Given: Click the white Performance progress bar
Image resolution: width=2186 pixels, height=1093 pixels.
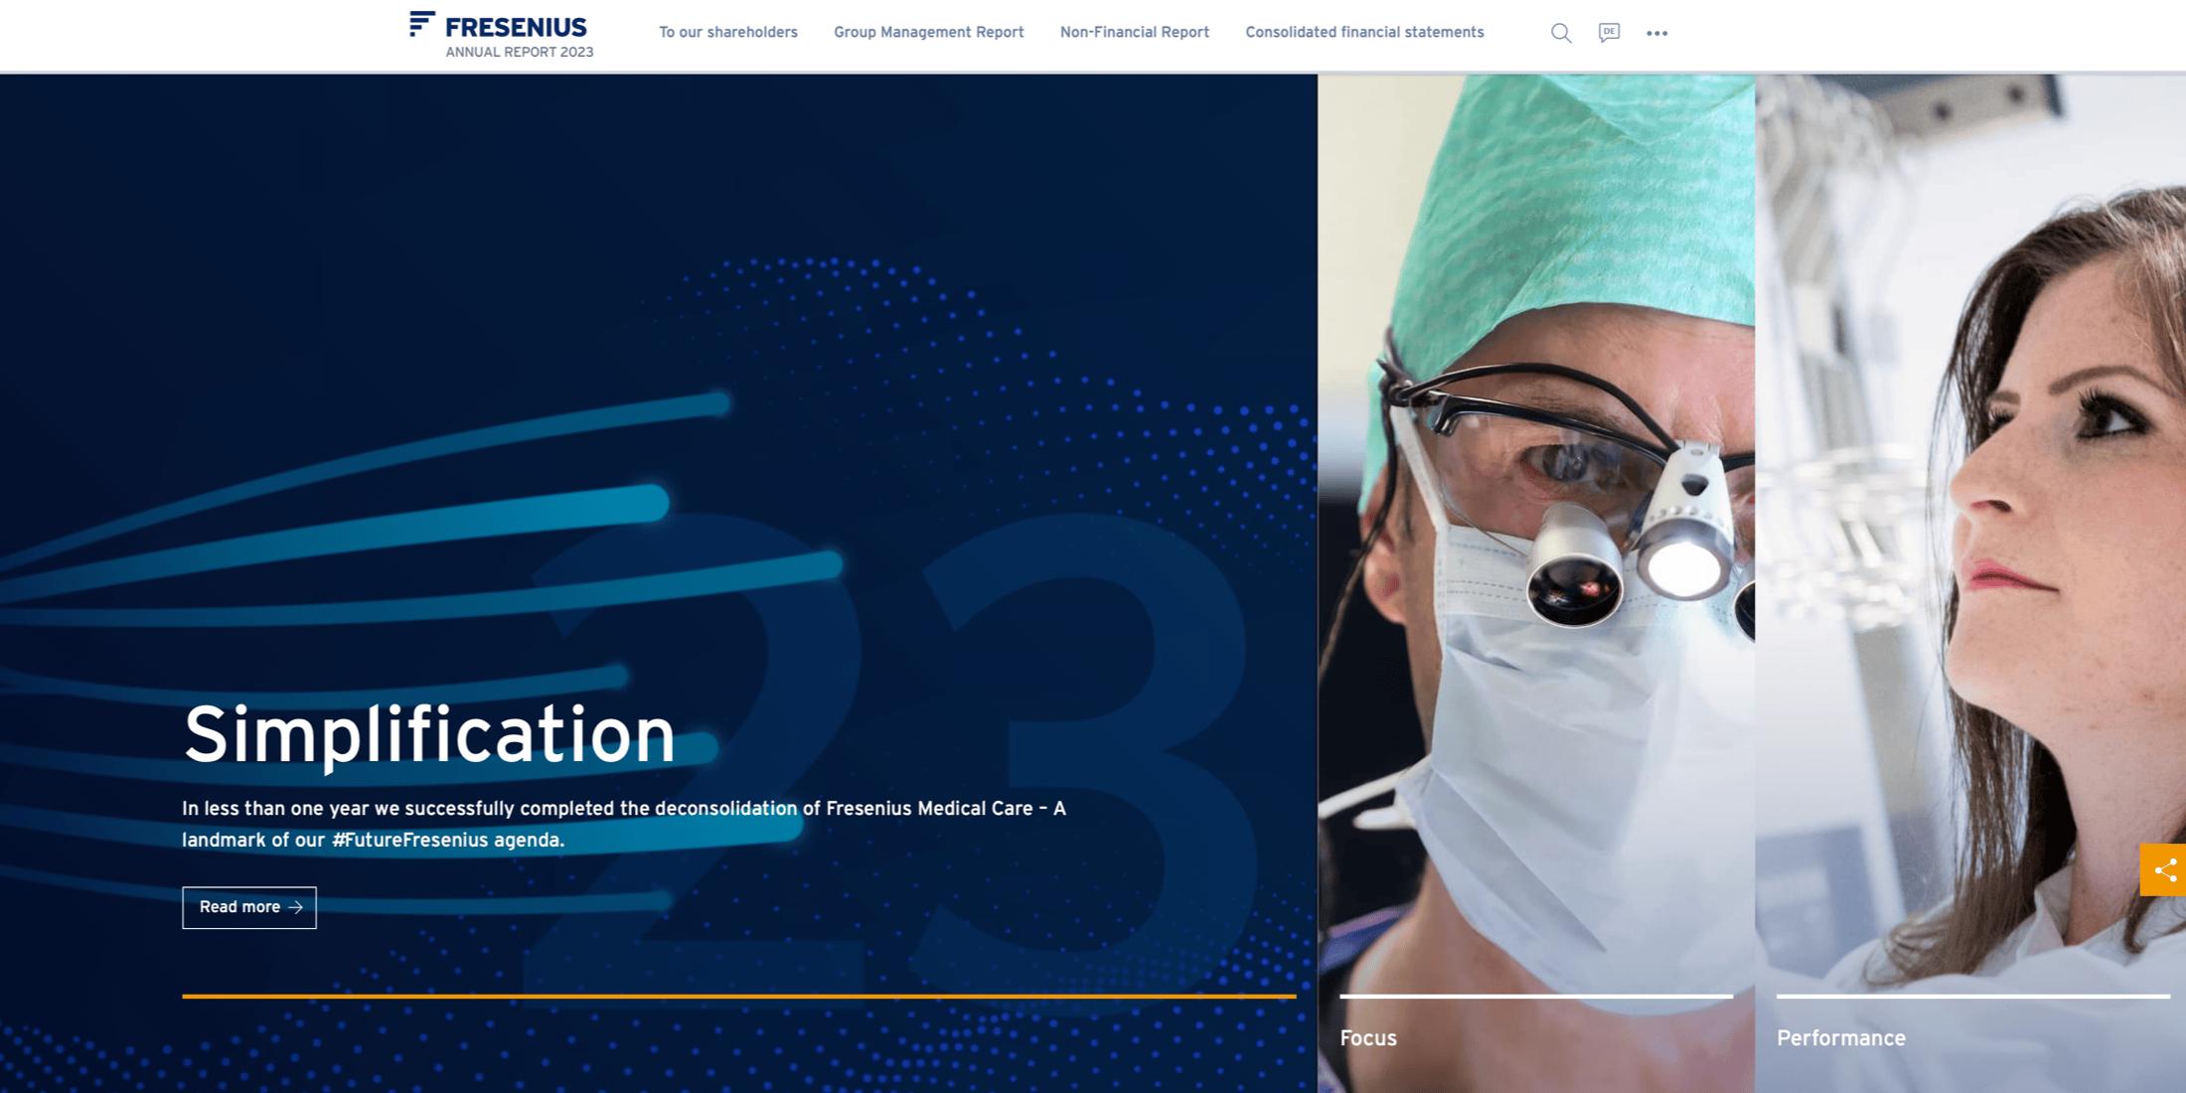Looking at the screenshot, I should point(1973,996).
